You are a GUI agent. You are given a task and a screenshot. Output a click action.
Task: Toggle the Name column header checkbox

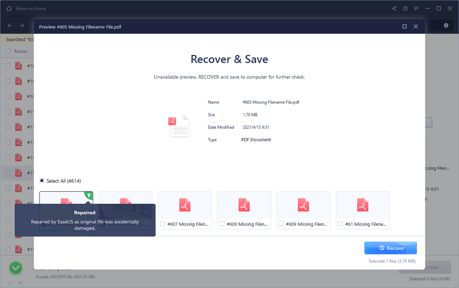(x=8, y=51)
